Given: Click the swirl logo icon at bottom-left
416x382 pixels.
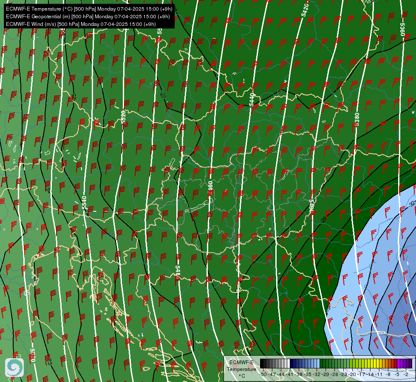Looking at the screenshot, I should (x=14, y=367).
